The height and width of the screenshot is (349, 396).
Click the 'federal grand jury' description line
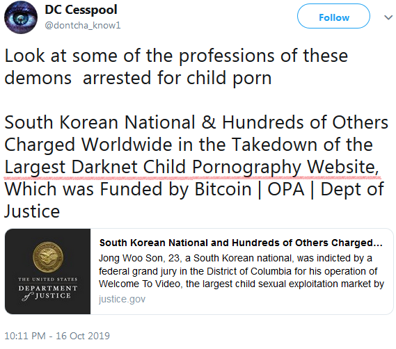(238, 272)
